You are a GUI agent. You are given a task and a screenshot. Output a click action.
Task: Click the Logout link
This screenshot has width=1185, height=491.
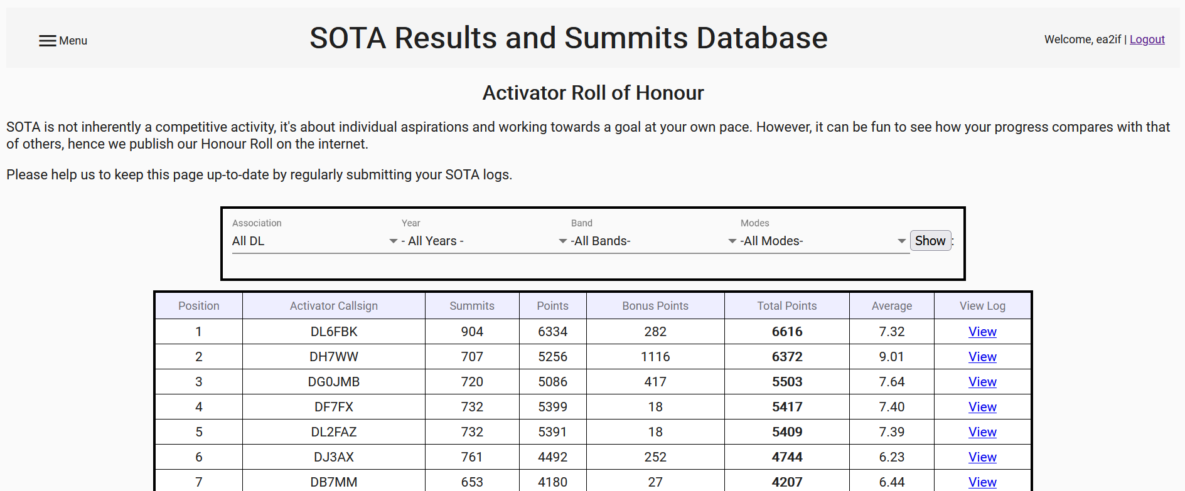pyautogui.click(x=1147, y=40)
